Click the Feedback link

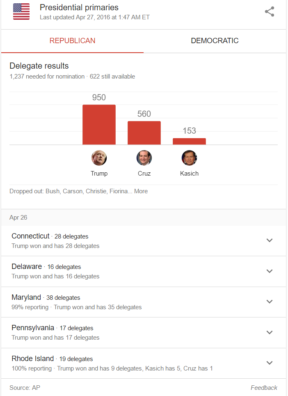tap(264, 388)
